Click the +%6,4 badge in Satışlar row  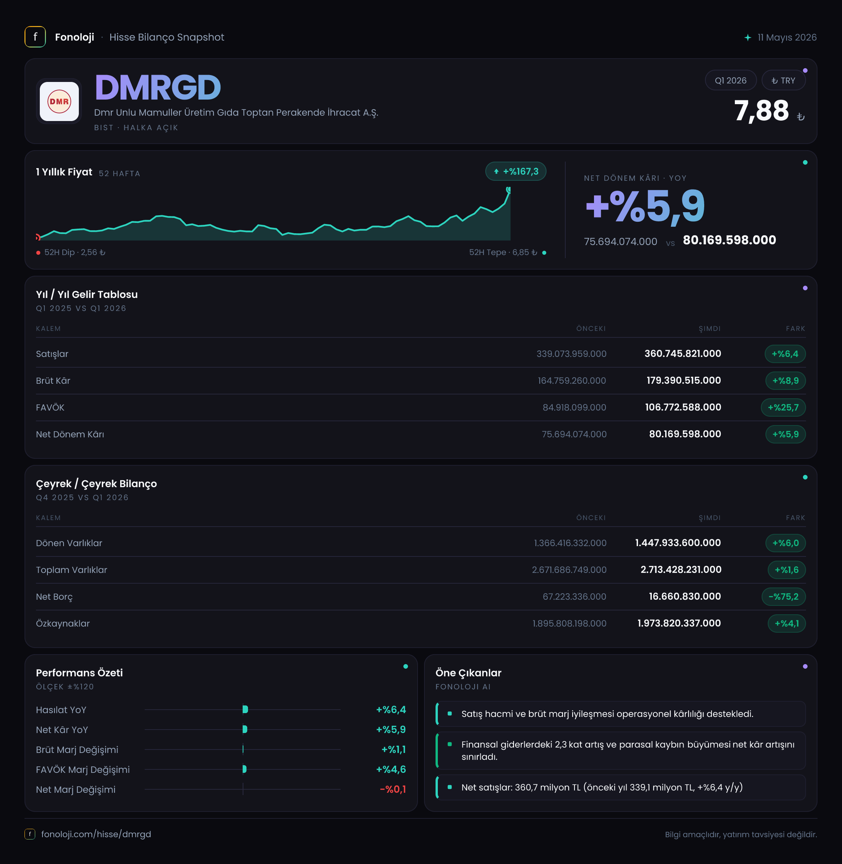click(x=785, y=353)
